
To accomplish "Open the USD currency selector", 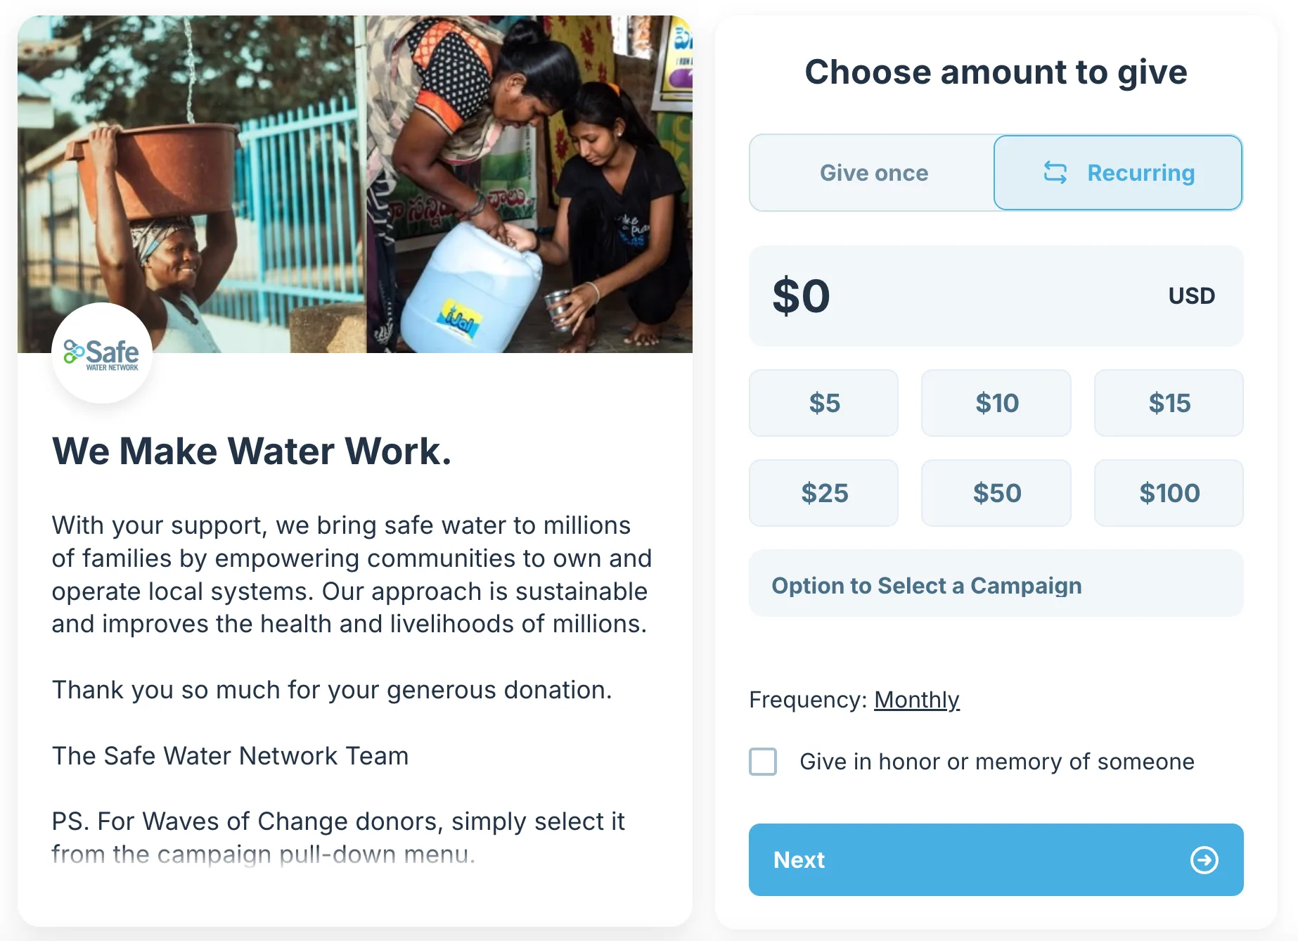I will click(x=1191, y=295).
